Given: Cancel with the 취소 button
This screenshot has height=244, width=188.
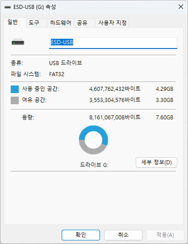Looking at the screenshot, I should [x=123, y=235].
